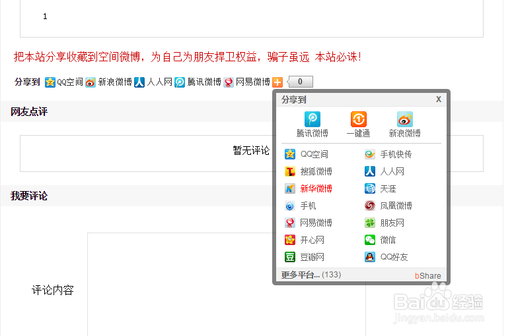Click the highlighted 新华微博 text link
Viewport: 514px width, 336px height.
(x=316, y=188)
